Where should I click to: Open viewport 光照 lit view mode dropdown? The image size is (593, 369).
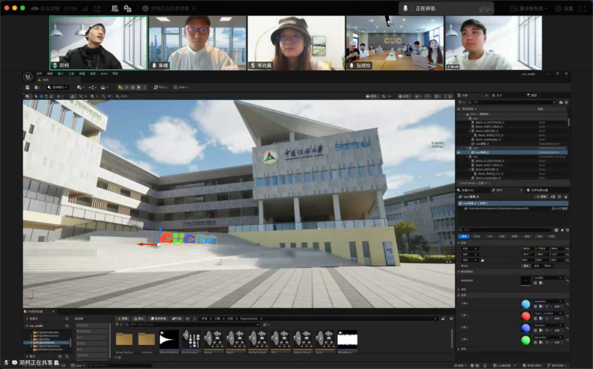(405, 96)
